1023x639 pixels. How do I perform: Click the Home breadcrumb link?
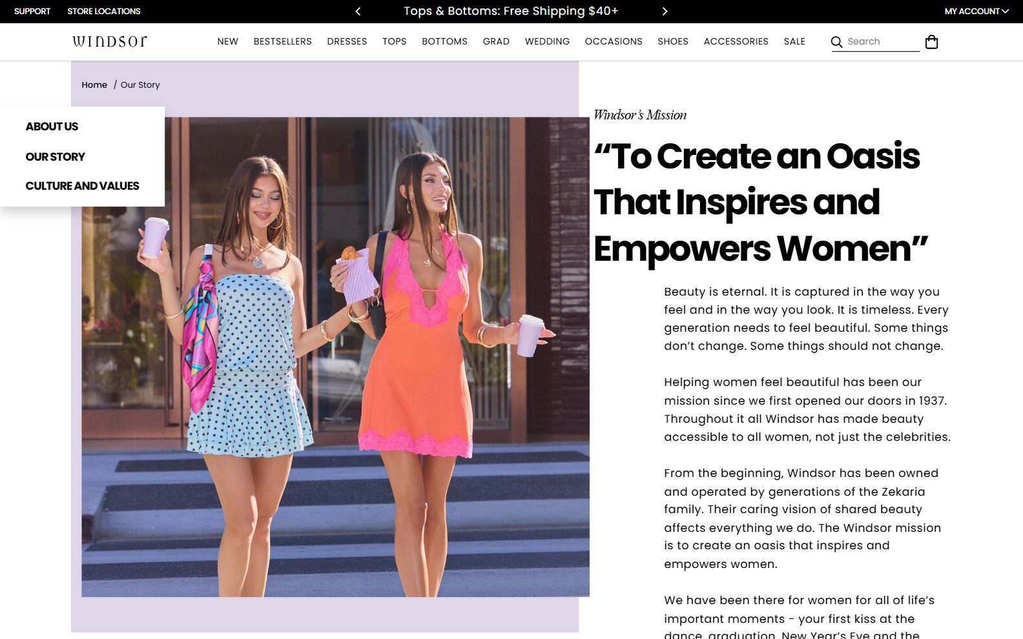(94, 85)
